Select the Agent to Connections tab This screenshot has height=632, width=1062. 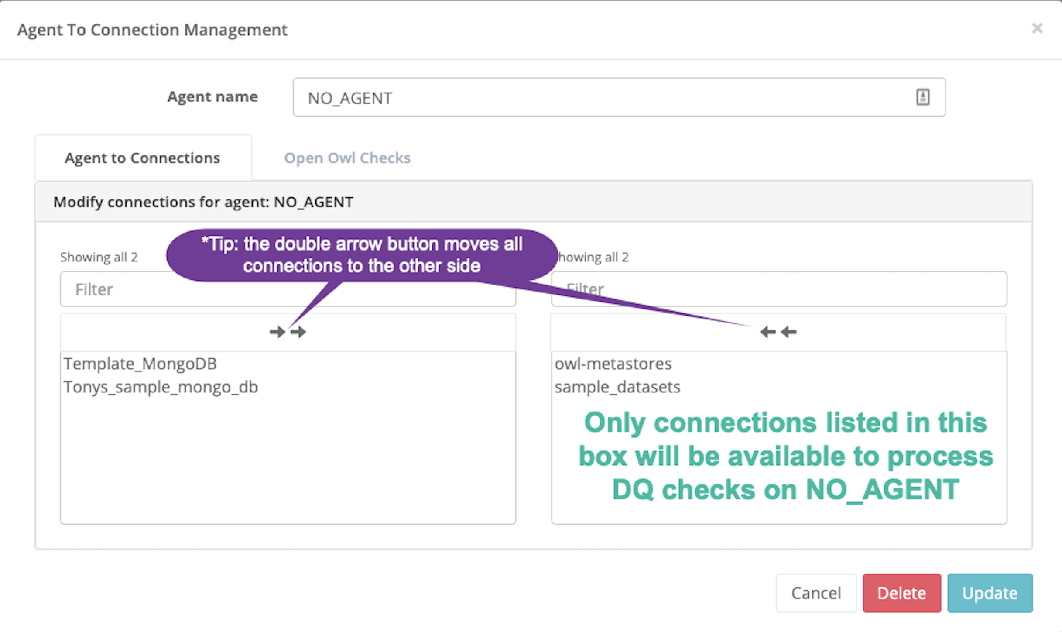(x=143, y=158)
